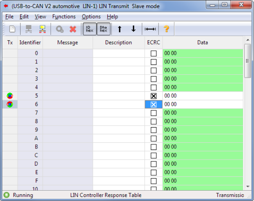This screenshot has width=254, height=201.
Task: Click the Tx column header
Action: coord(10,43)
